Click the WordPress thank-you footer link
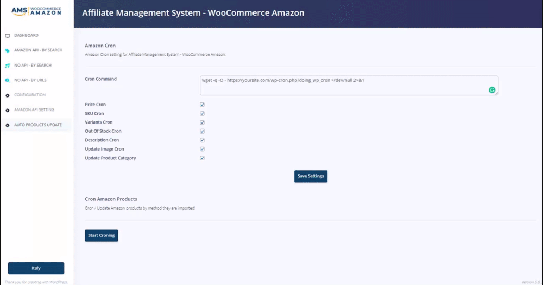The image size is (543, 285). click(x=36, y=282)
